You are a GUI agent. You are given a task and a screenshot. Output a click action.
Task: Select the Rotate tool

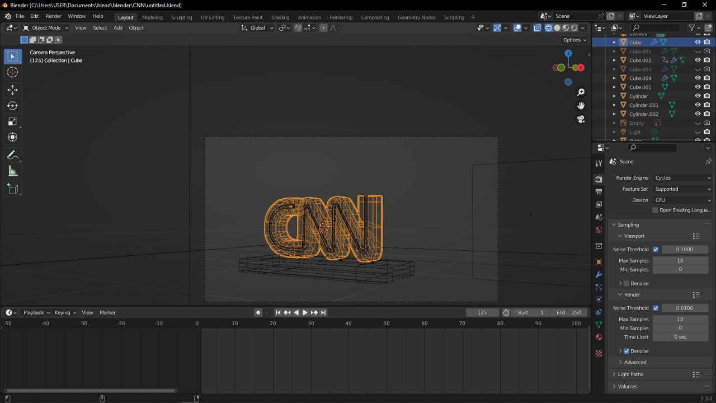13,105
